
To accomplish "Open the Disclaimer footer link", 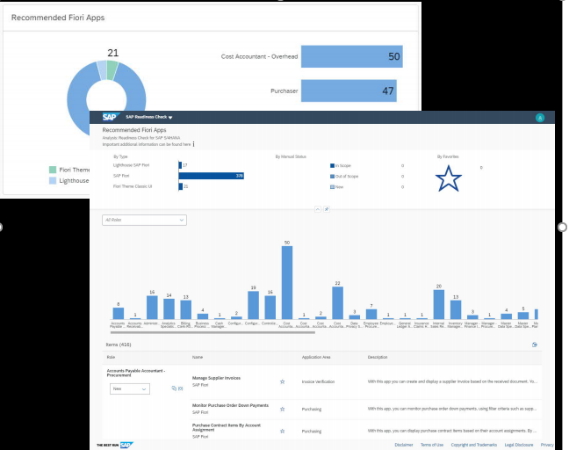I will [x=404, y=445].
